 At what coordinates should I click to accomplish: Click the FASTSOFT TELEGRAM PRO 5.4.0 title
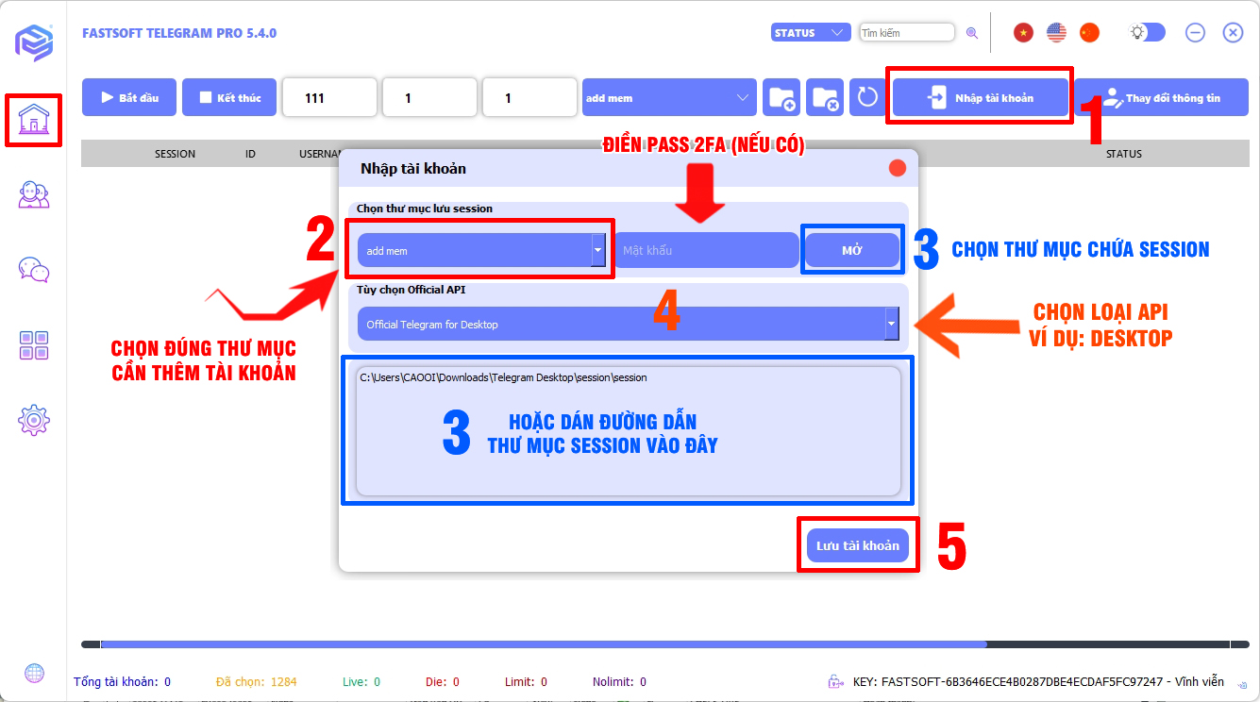[x=179, y=33]
